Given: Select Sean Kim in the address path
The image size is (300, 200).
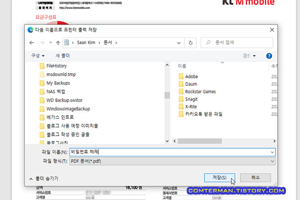Looking at the screenshot, I should (86, 42).
